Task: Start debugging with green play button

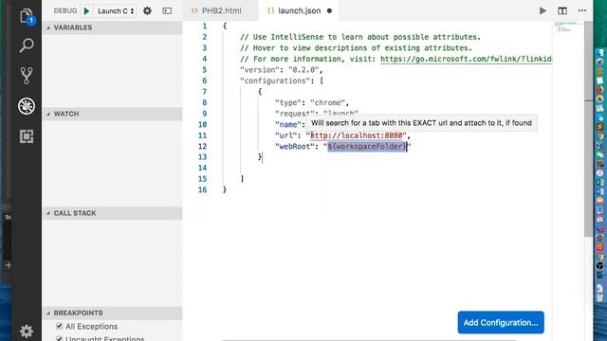Action: tap(86, 10)
